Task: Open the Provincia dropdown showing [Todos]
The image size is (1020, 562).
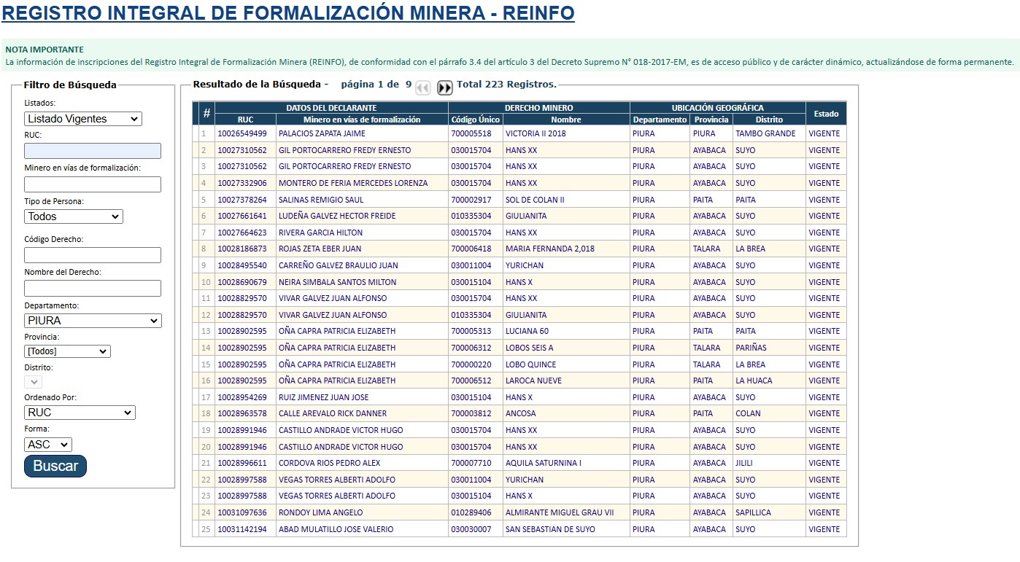Action: click(x=67, y=351)
